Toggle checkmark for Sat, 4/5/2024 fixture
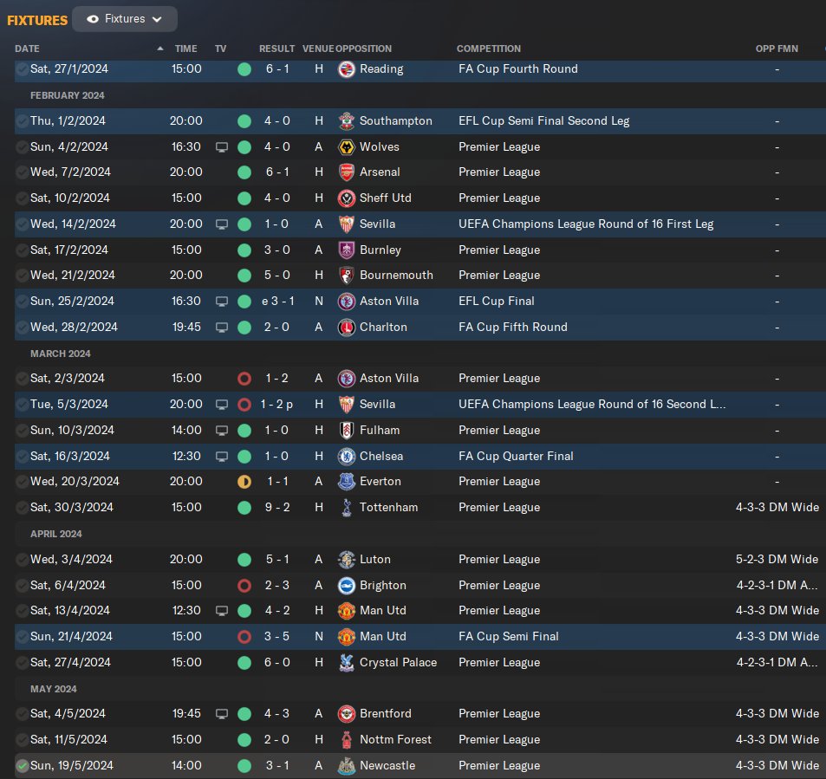The height and width of the screenshot is (779, 826). 23,714
